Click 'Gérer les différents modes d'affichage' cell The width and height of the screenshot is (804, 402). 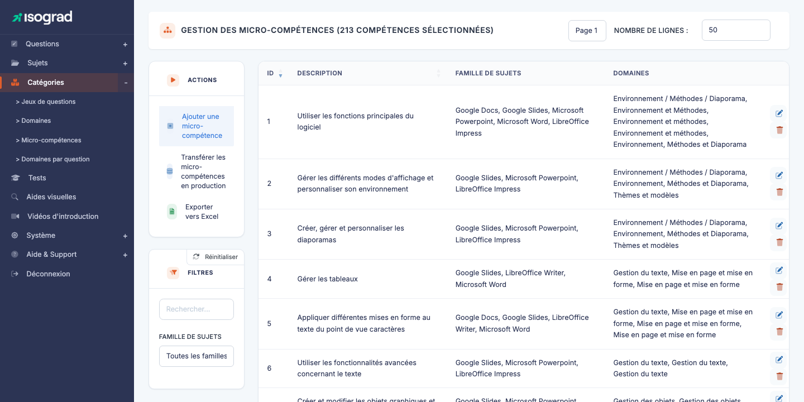pyautogui.click(x=366, y=184)
